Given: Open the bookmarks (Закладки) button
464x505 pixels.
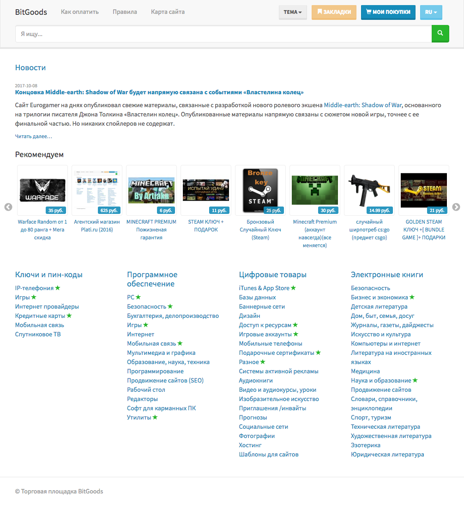Looking at the screenshot, I should (x=334, y=12).
